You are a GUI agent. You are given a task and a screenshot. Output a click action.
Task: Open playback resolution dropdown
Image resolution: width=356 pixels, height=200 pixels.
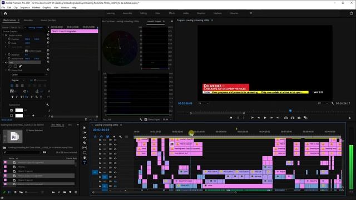[323, 103]
